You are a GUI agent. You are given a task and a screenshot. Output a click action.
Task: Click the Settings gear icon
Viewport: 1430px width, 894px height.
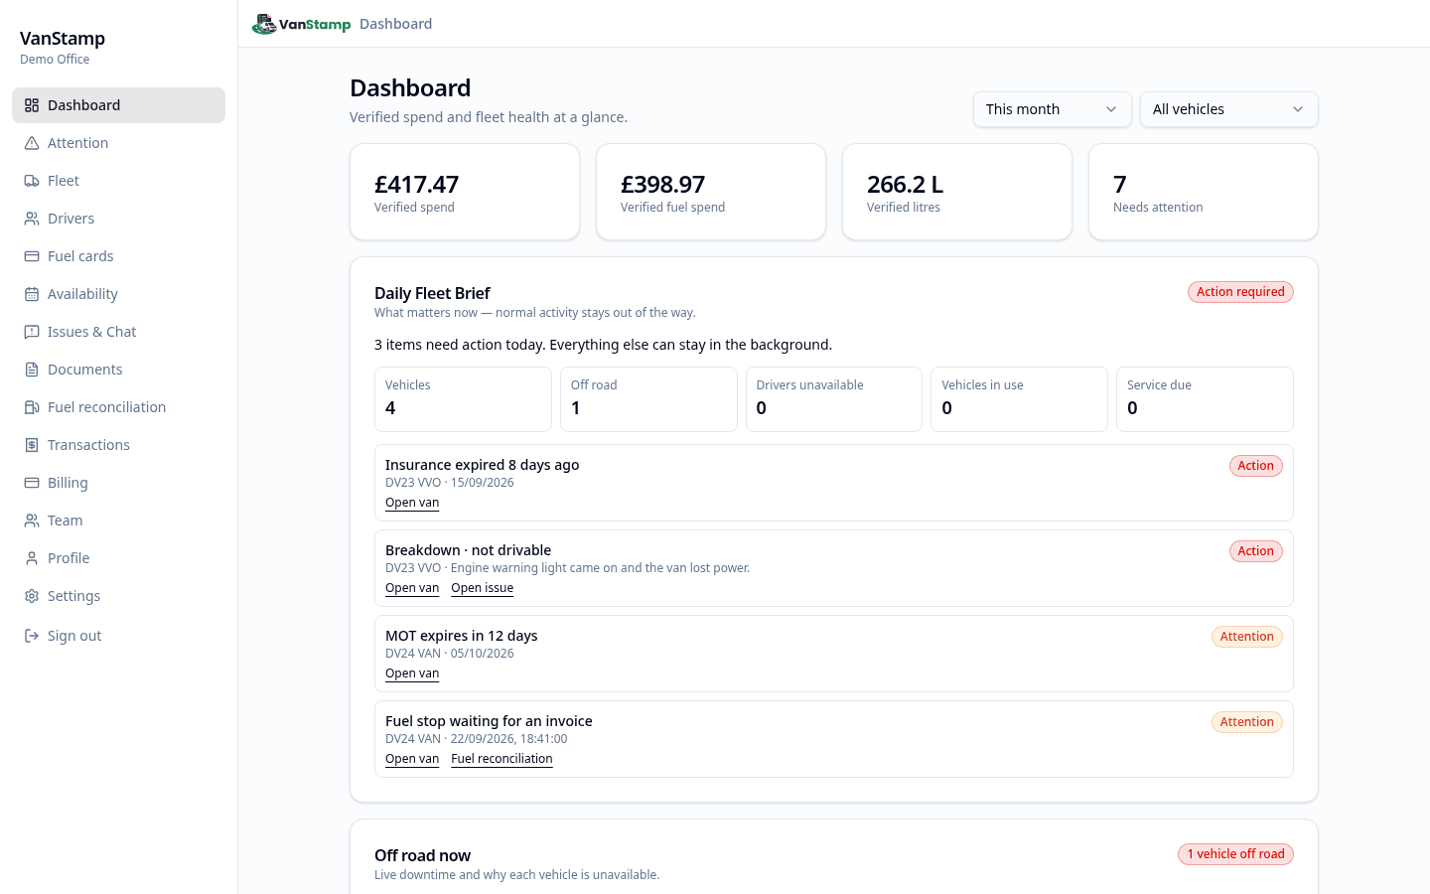coord(32,596)
